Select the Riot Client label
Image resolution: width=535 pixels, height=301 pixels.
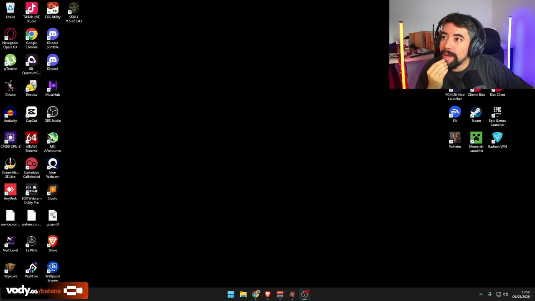(x=497, y=94)
